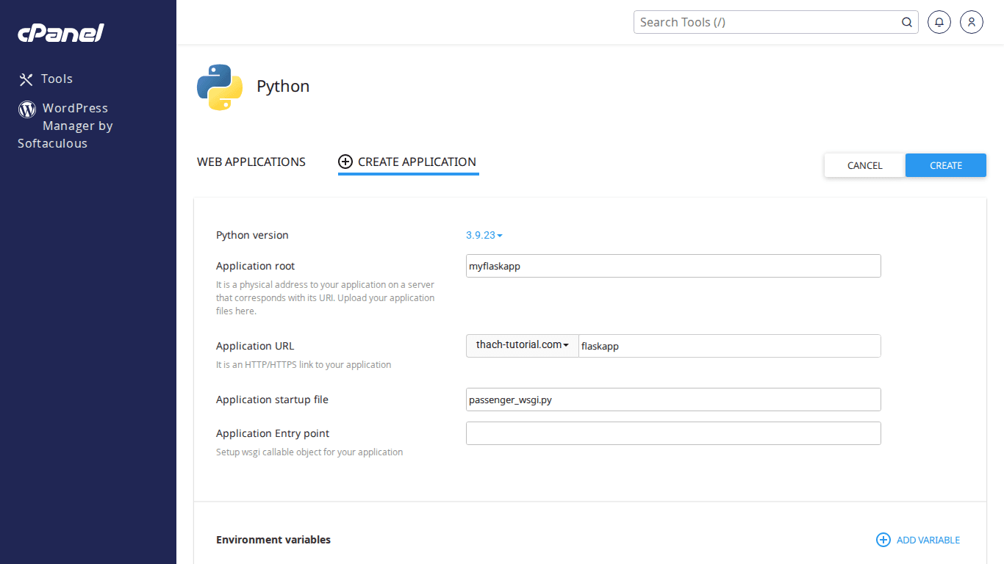
Task: Switch to the WEB APPLICATIONS tab
Action: pos(251,162)
